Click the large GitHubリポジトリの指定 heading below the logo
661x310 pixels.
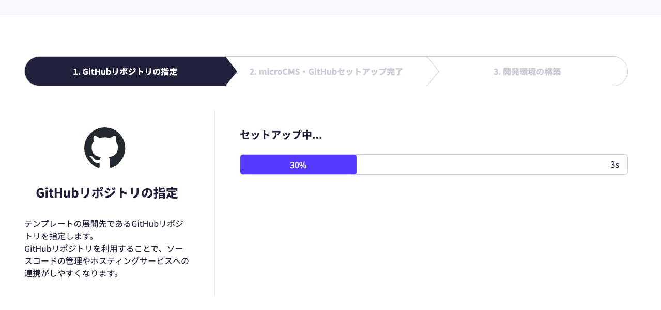click(x=107, y=193)
